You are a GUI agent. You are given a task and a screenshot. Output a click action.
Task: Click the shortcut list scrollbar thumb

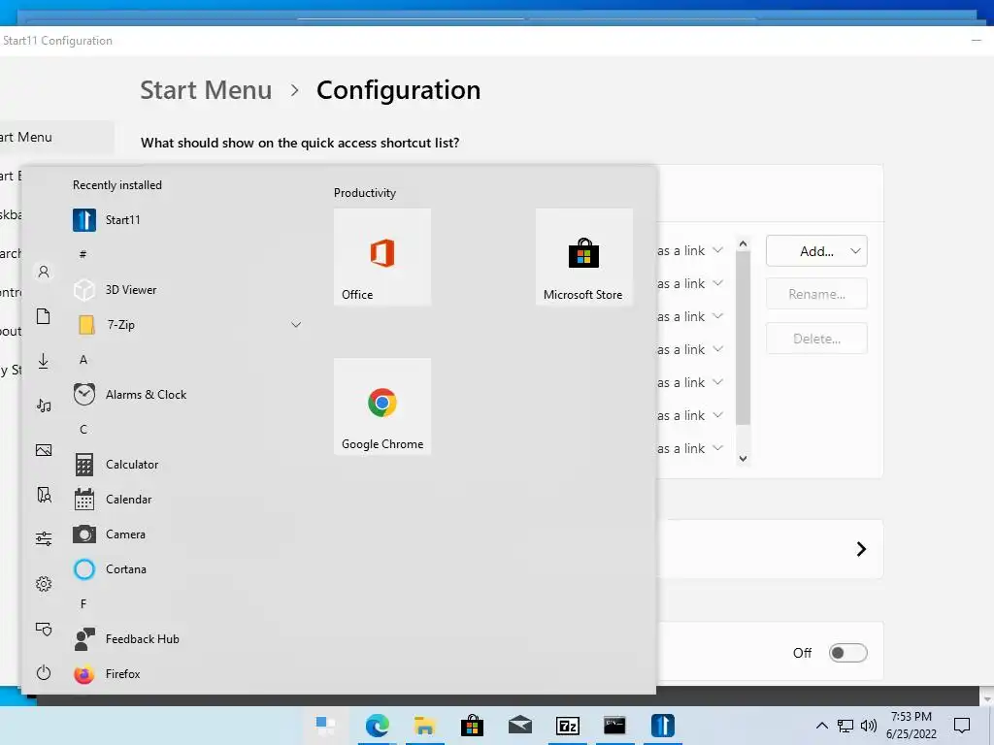point(743,339)
